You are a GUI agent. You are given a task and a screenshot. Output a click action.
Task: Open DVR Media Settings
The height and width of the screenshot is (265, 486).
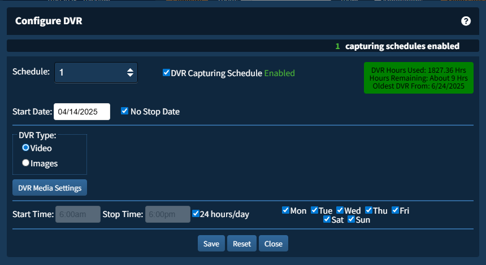(x=50, y=188)
